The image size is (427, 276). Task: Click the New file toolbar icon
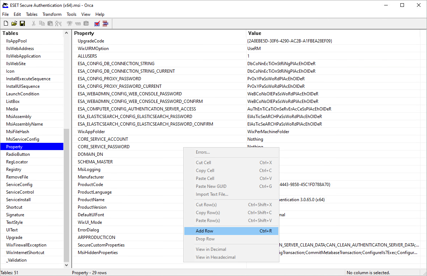6,24
